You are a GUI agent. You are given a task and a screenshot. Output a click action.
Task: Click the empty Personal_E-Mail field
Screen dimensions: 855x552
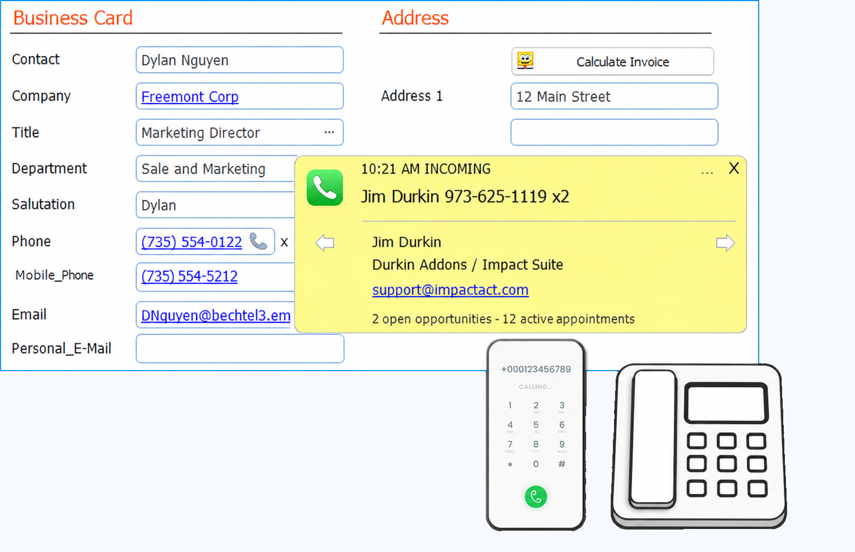(x=240, y=349)
